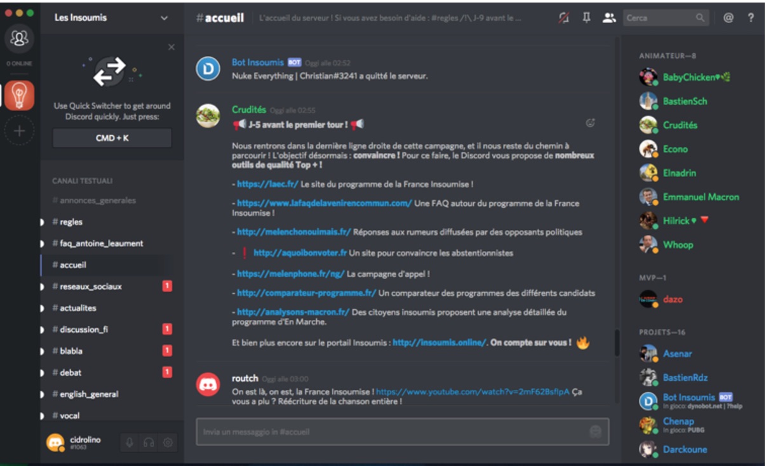The image size is (766, 466).
Task: Select the Les Insoumis lightbulb server icon
Action: [20, 96]
